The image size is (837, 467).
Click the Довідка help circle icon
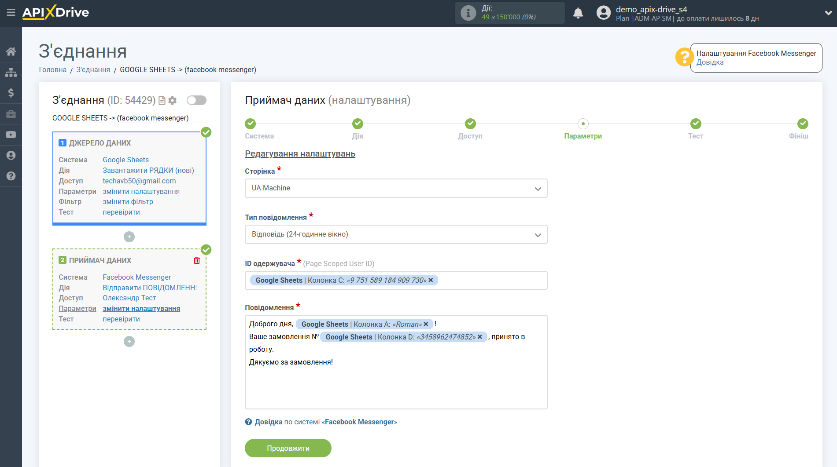click(x=249, y=422)
